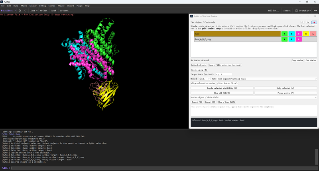319x171 pixels.
Task: Click chain A swatch in 8ucd_A_B_C_copy row
Action: coord(284,39)
